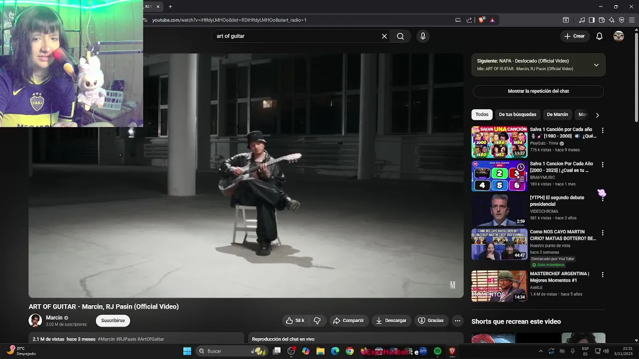Open options for Salva 1 Canción 1980-2000 video
Image resolution: width=639 pixels, height=359 pixels.
click(x=603, y=131)
